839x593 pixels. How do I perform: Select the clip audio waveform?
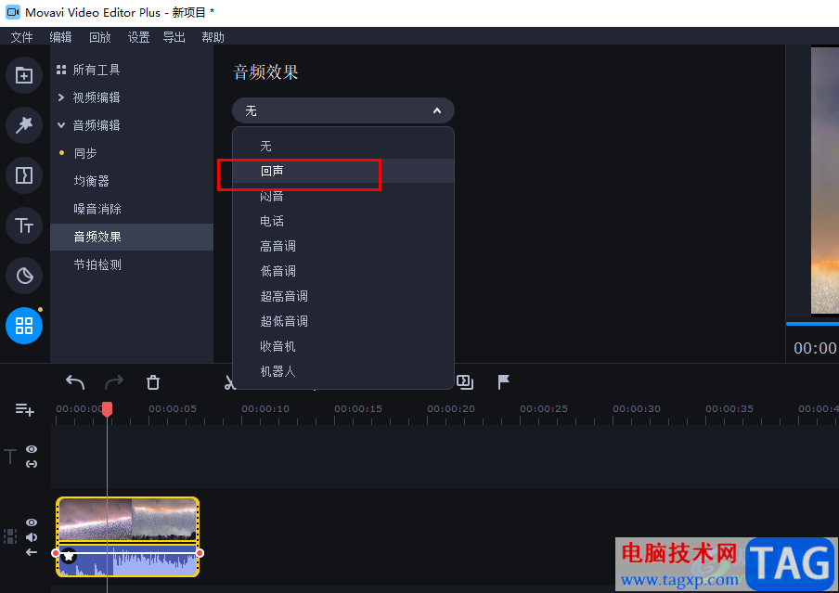click(127, 561)
